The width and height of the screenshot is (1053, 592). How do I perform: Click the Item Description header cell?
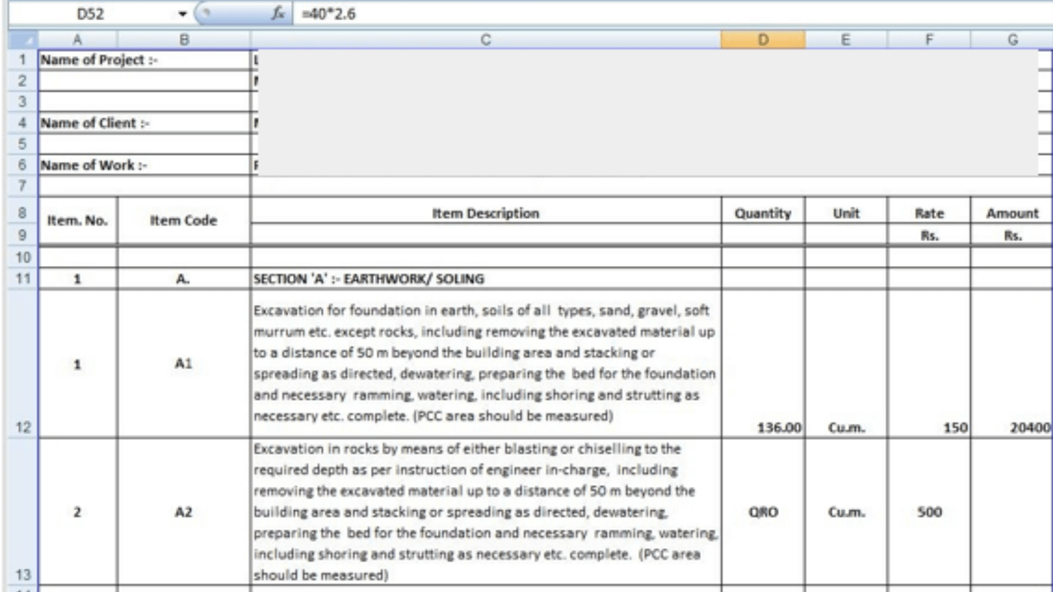tap(485, 213)
